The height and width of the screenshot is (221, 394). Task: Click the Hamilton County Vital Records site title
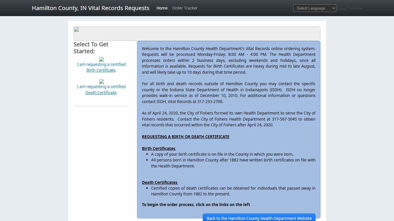pyautogui.click(x=90, y=8)
